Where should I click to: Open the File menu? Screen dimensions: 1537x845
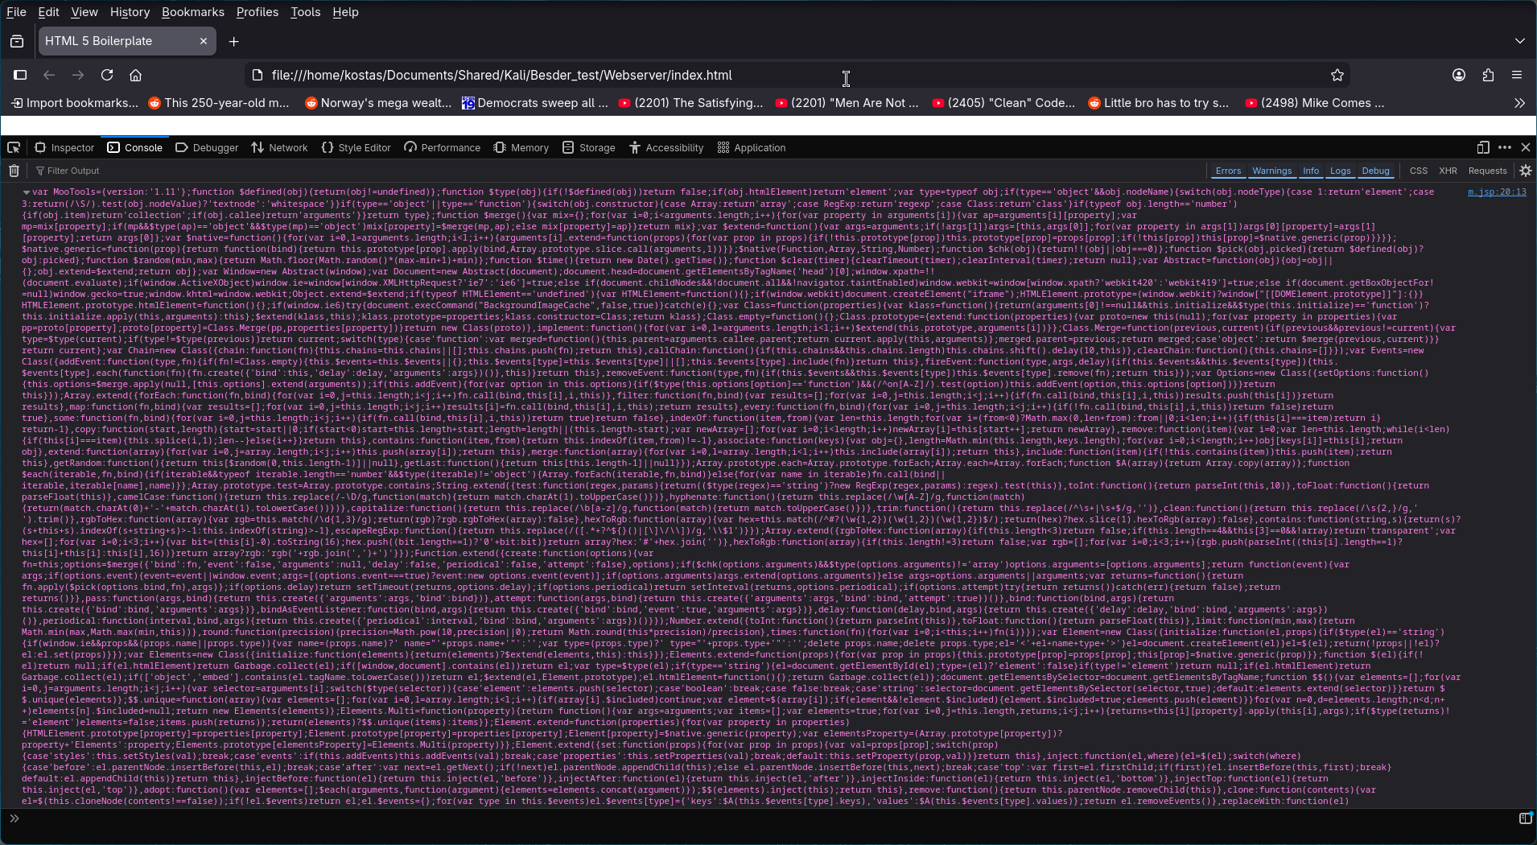point(16,12)
